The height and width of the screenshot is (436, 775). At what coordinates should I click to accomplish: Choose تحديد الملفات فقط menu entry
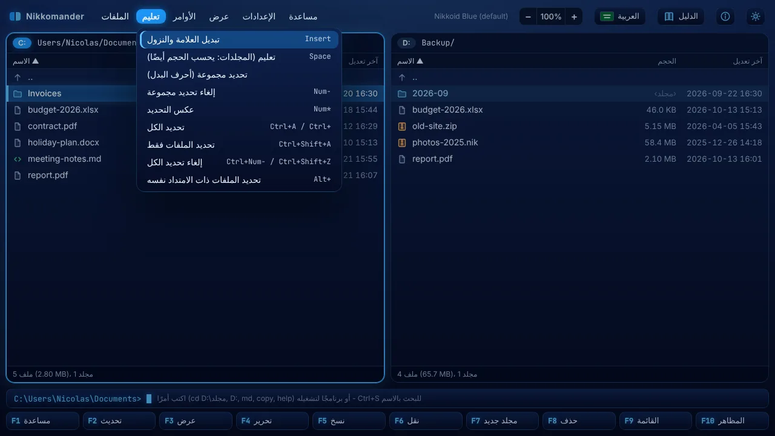point(239,145)
